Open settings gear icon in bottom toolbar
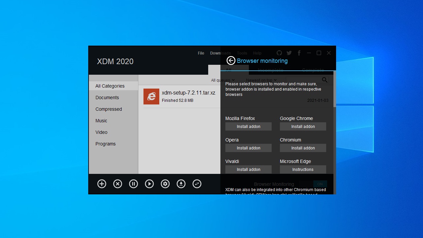The image size is (423, 238). pos(165,184)
